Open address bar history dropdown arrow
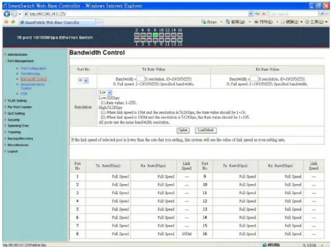The image size is (331, 247). tap(251, 14)
